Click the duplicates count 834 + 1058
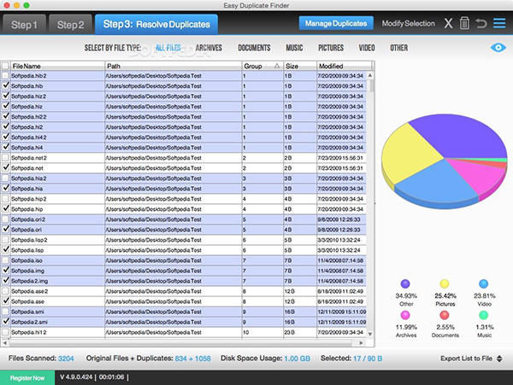Screen dimensions: 513x385 point(192,359)
